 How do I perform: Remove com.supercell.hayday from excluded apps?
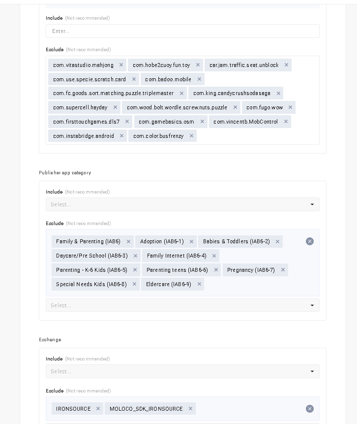coord(115,107)
